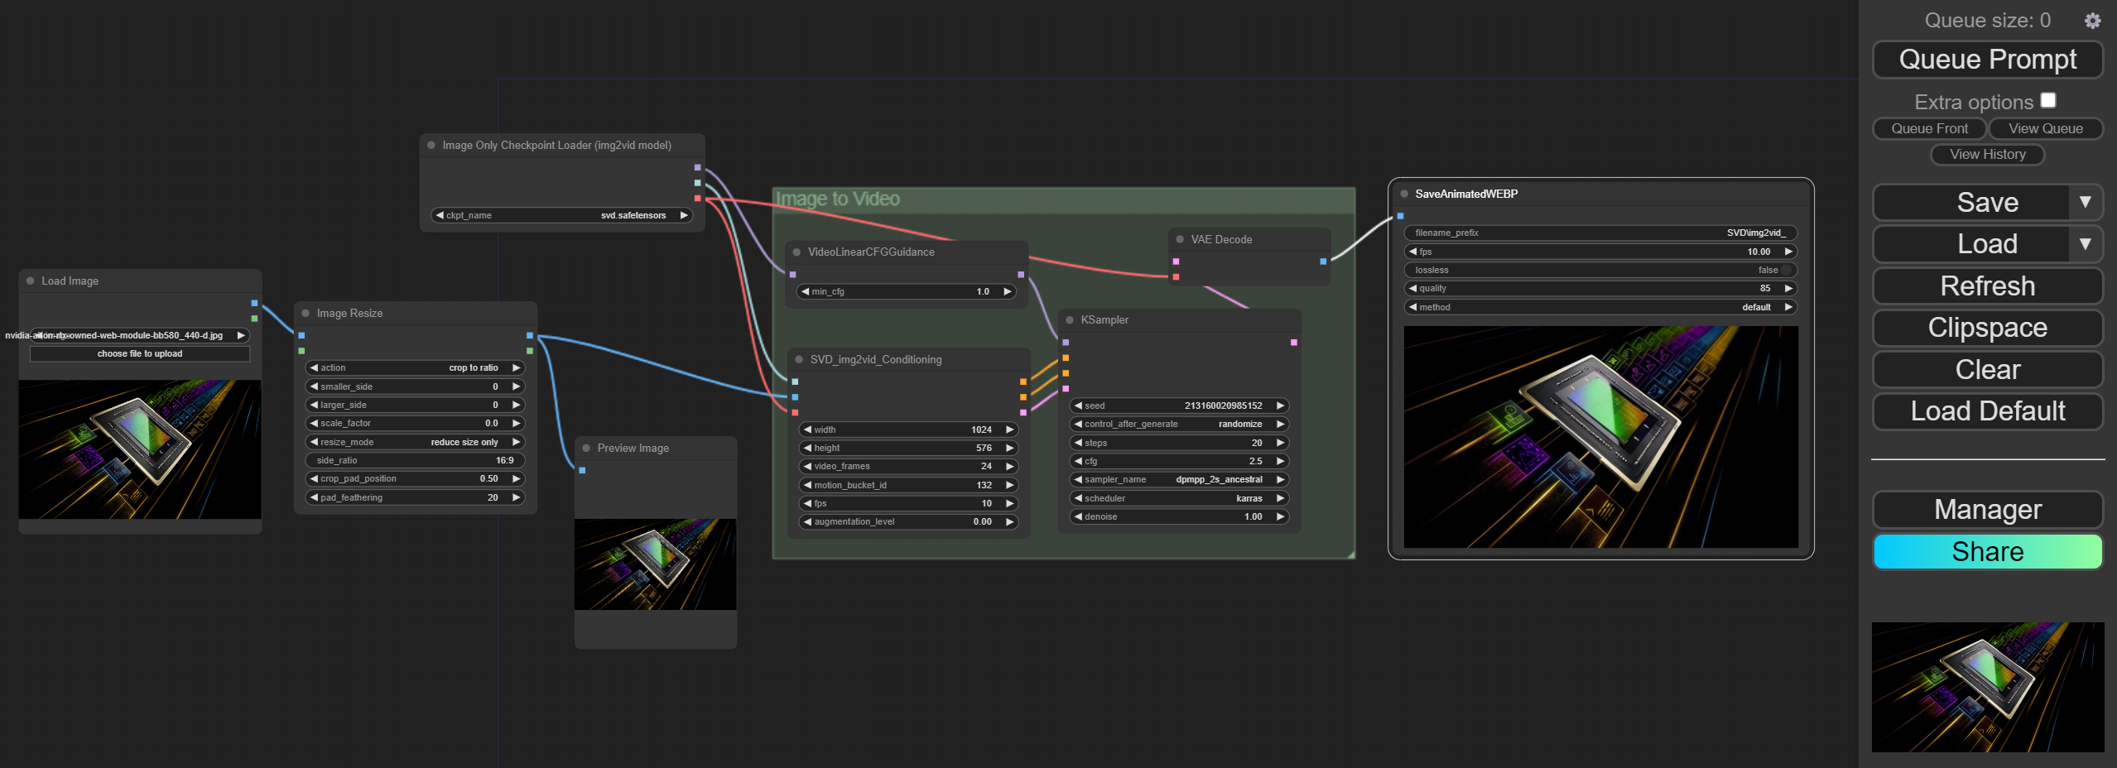Change the action crop to ratio option
Screen dimensions: 2117x768
pos(415,367)
